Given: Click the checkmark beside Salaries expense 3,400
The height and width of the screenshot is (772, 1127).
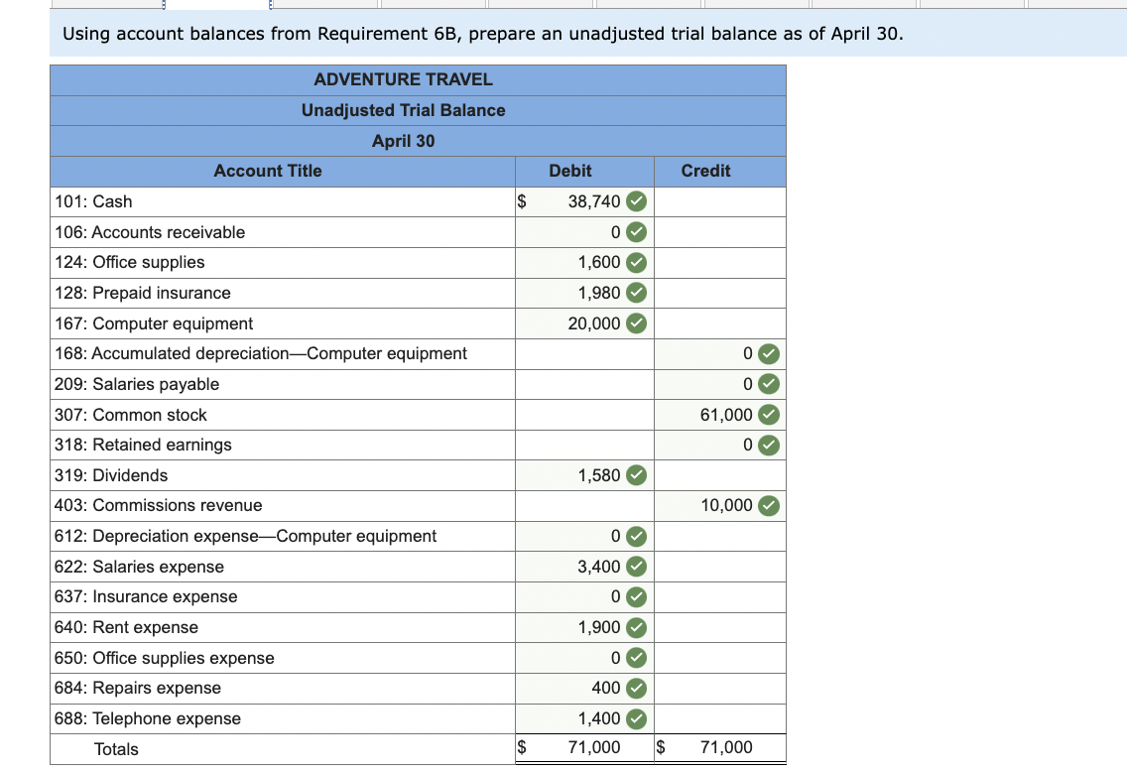Looking at the screenshot, I should [x=636, y=567].
